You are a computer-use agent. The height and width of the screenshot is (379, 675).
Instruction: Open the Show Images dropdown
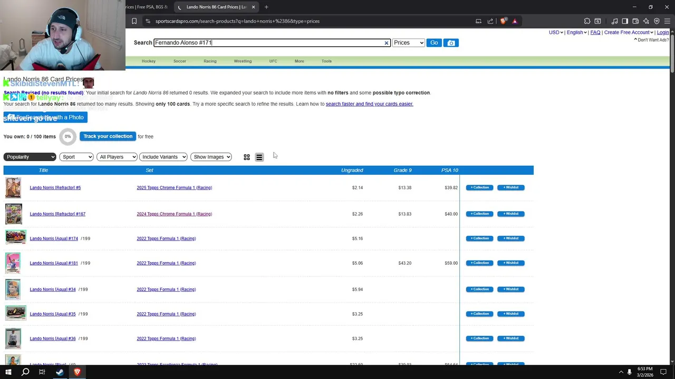pos(211,157)
